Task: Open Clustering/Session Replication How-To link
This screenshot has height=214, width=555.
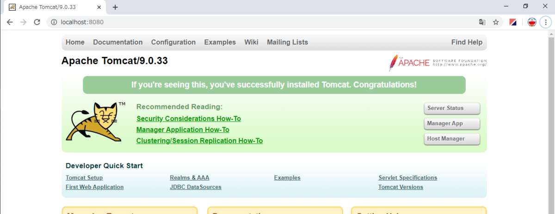Action: 199,141
